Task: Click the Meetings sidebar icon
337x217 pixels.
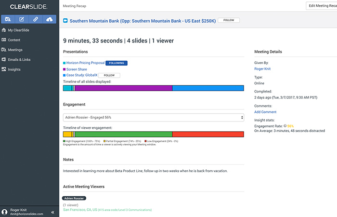Action: [4, 50]
